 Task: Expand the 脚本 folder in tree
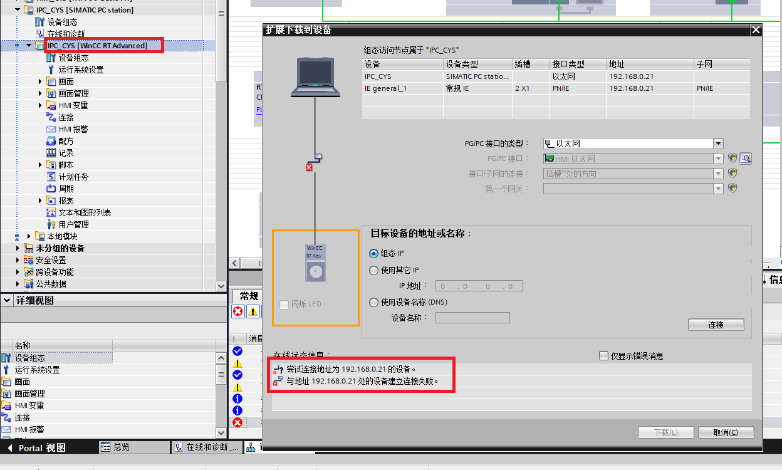tap(41, 165)
